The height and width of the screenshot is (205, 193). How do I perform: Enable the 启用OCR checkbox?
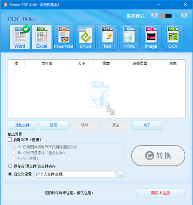10,140
